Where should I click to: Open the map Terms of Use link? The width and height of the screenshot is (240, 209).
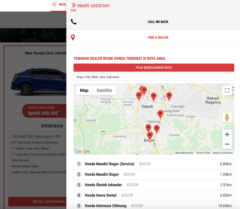tap(203, 153)
